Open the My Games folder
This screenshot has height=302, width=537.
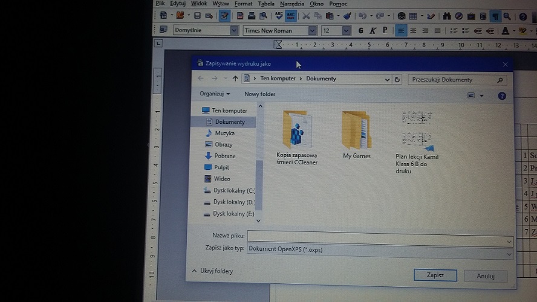(x=357, y=134)
